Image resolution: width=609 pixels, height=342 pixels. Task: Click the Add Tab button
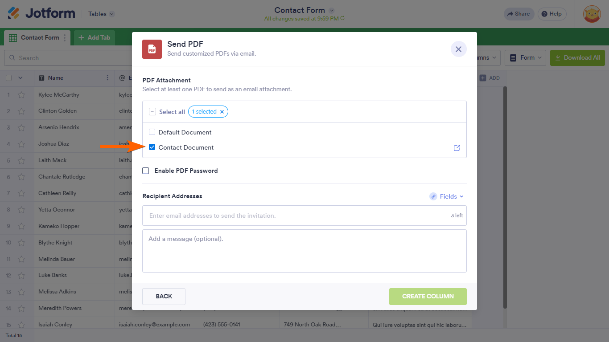click(95, 38)
